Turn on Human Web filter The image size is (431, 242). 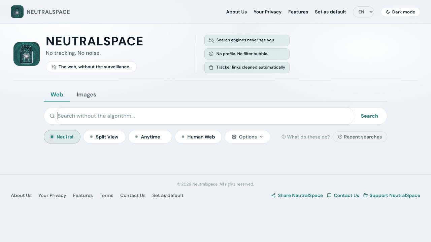(x=198, y=137)
